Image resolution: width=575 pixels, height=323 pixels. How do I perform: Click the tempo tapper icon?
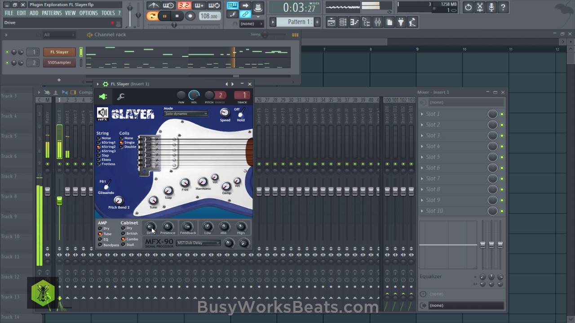tap(413, 22)
